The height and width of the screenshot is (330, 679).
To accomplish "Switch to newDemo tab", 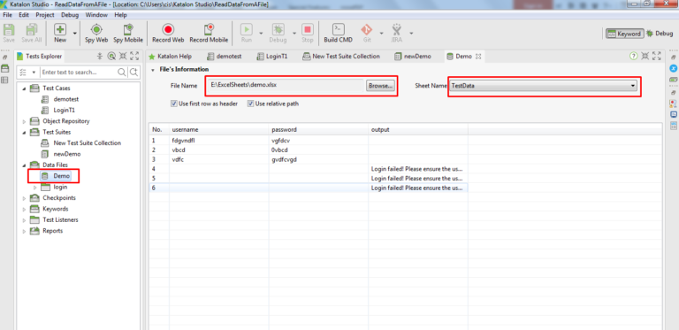I will [413, 57].
